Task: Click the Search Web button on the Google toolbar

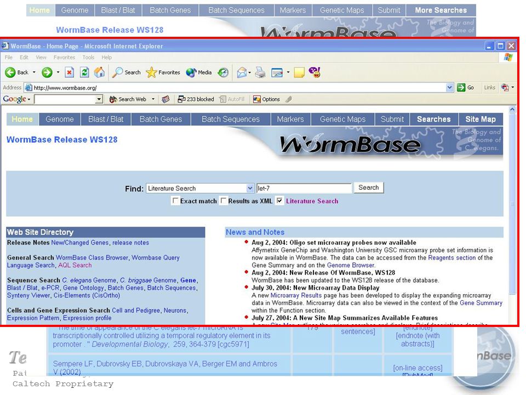Action: pyautogui.click(x=128, y=99)
